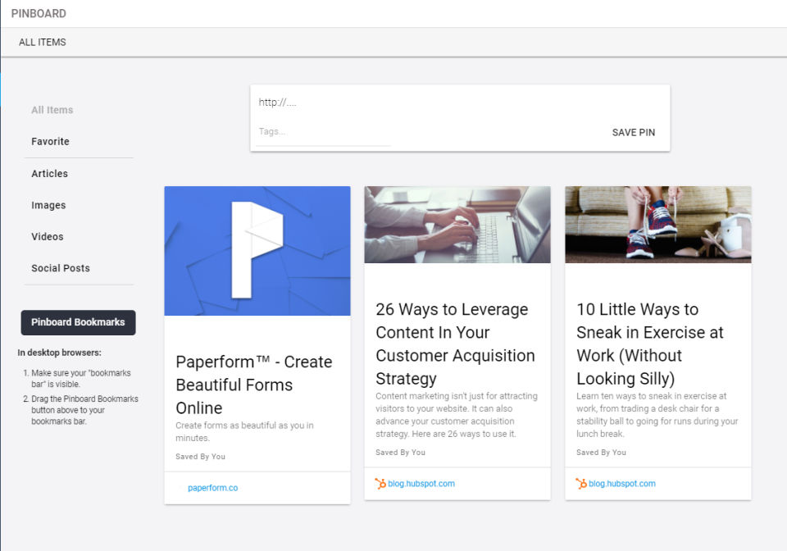
Task: Click 'Create forms as beautiful as you in minutes' text
Action: [244, 431]
